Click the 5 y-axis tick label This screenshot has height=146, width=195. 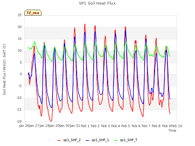pyautogui.click(x=21, y=63)
